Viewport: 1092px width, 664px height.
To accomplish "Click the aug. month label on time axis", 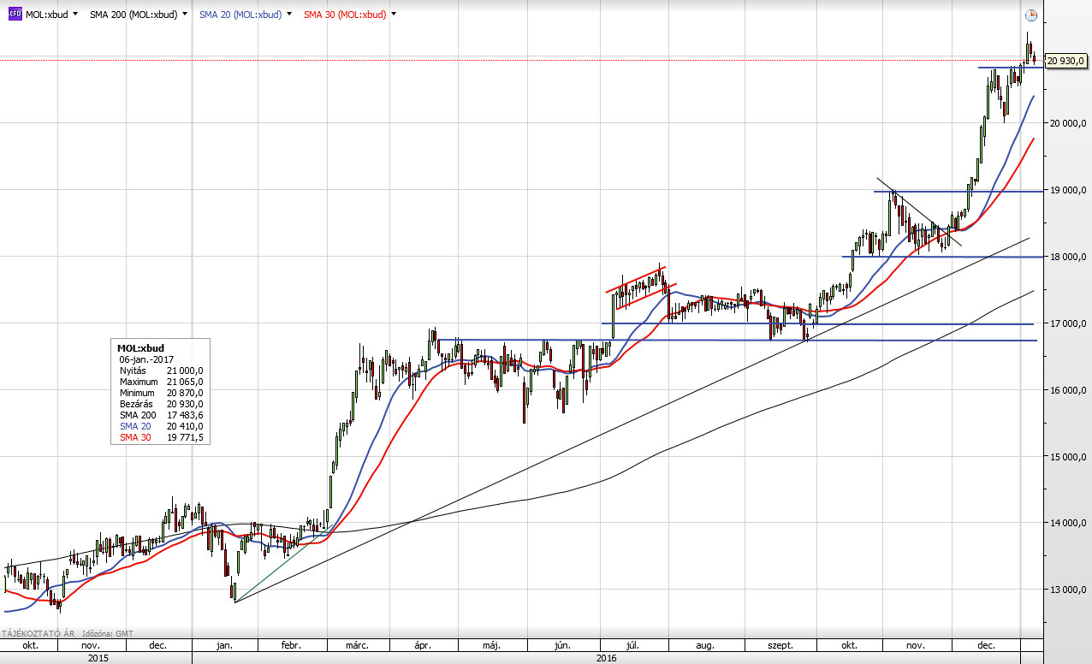I will click(x=706, y=645).
